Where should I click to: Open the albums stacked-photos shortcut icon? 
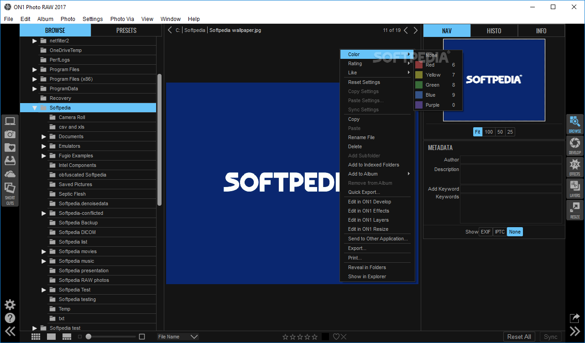10,188
